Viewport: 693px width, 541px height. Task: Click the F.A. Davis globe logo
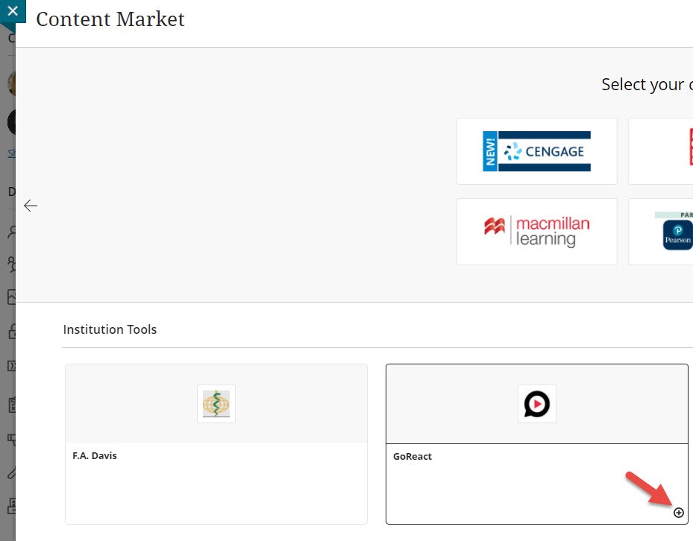[216, 404]
